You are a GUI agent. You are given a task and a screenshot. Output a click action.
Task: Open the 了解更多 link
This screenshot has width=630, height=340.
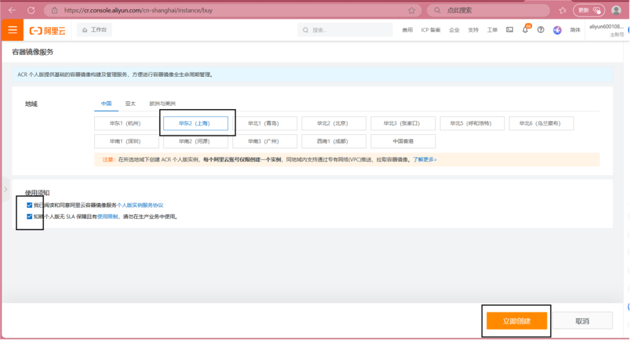point(425,160)
